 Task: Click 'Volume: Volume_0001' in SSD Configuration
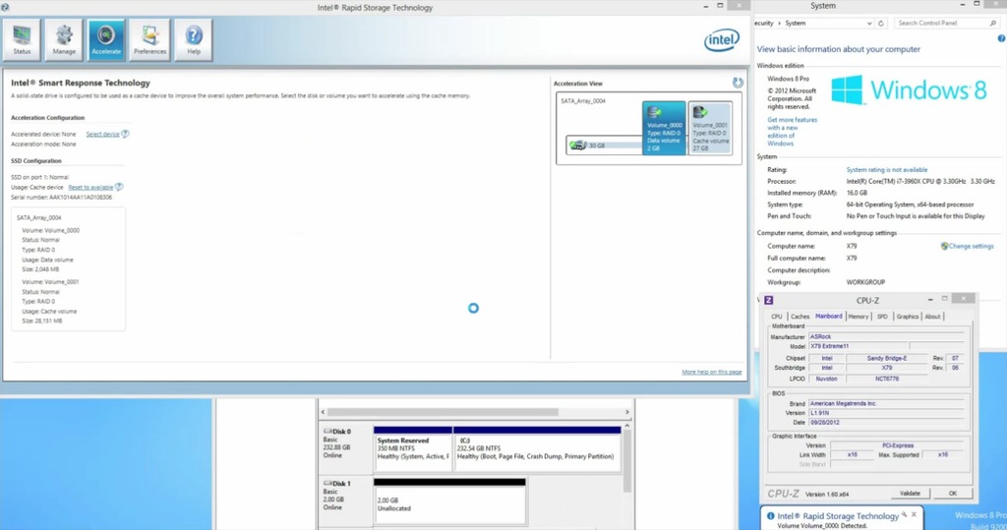(x=51, y=282)
